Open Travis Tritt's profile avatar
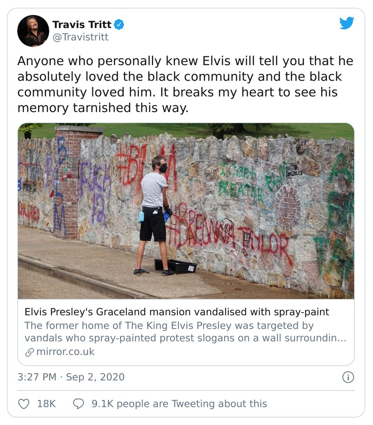The width and height of the screenshot is (373, 425). click(33, 31)
